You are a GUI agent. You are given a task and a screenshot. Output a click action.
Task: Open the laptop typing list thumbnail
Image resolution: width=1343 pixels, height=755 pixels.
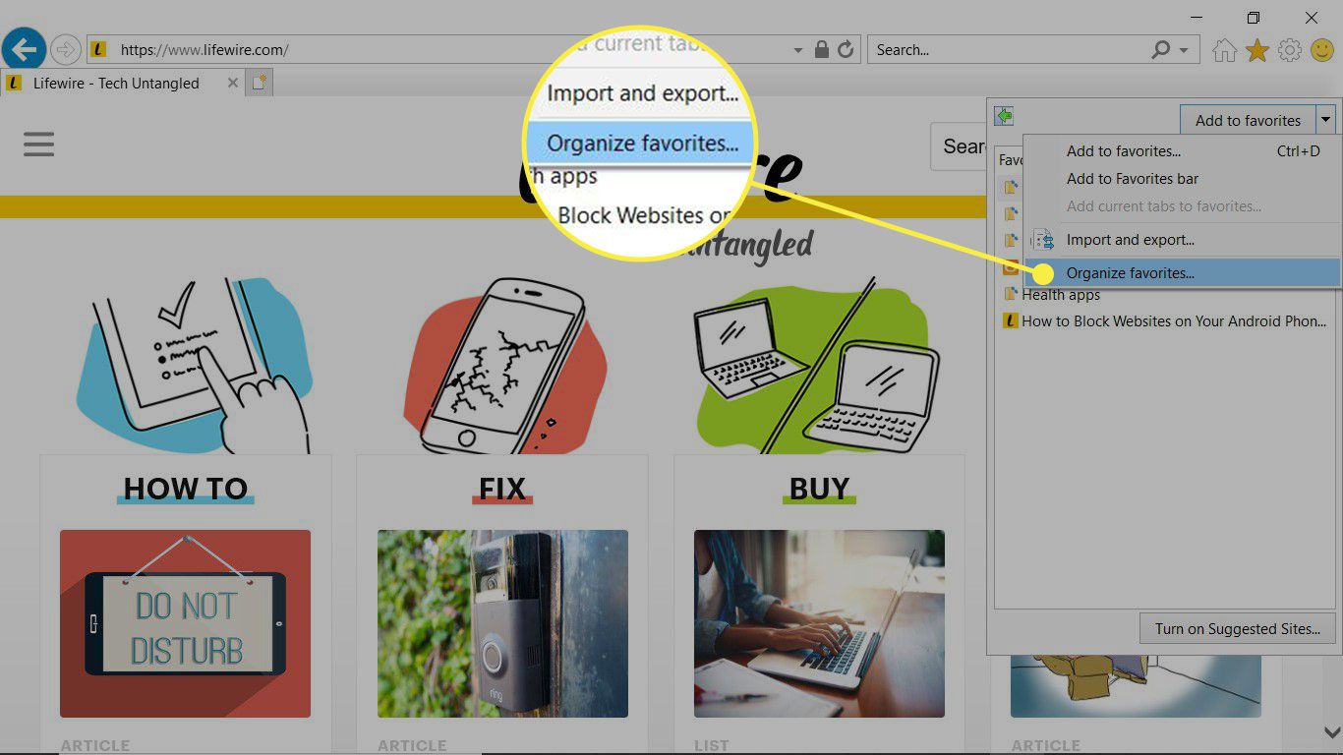point(819,623)
